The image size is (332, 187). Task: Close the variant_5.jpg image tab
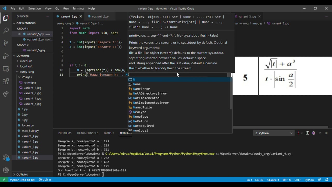(259, 16)
